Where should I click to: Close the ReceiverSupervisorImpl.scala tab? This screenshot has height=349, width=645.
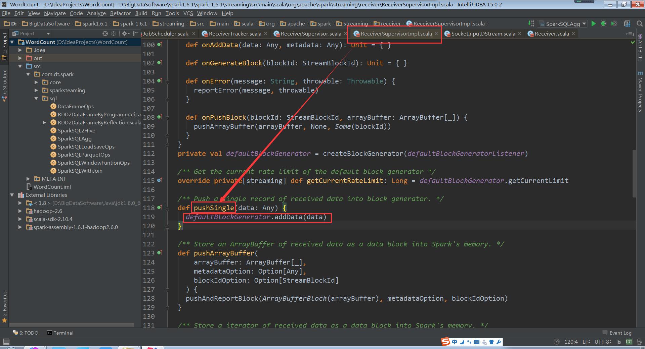click(436, 34)
